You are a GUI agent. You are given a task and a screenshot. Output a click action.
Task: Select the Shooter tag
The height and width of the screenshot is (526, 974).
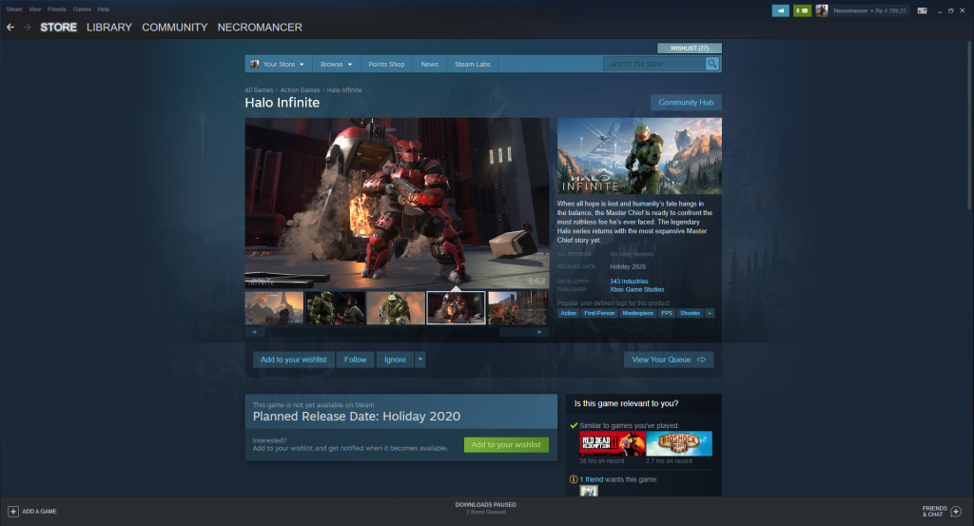[691, 313]
